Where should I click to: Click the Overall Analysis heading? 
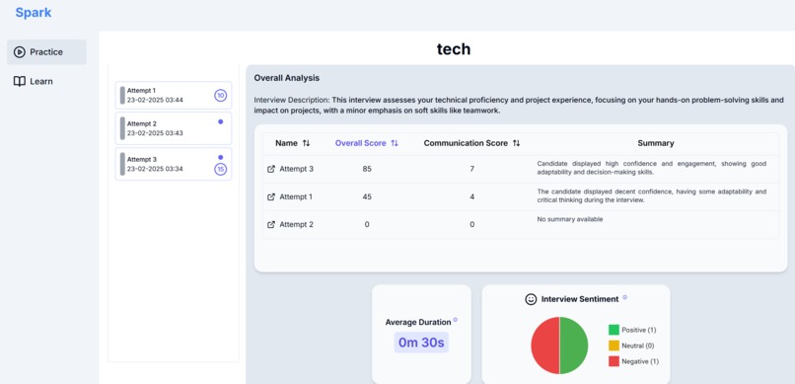[286, 78]
